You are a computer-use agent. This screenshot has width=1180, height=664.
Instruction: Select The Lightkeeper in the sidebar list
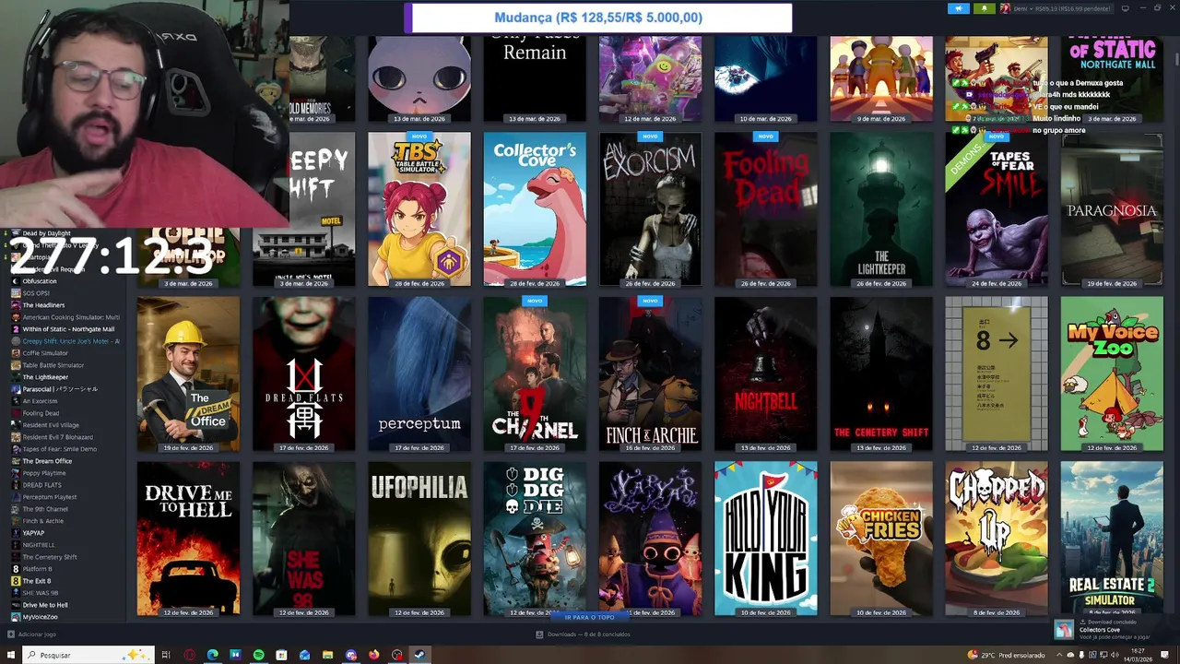click(x=45, y=377)
